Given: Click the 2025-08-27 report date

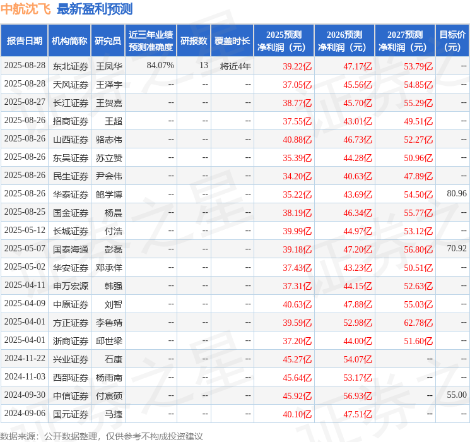Looking at the screenshot, I should coord(25,102).
